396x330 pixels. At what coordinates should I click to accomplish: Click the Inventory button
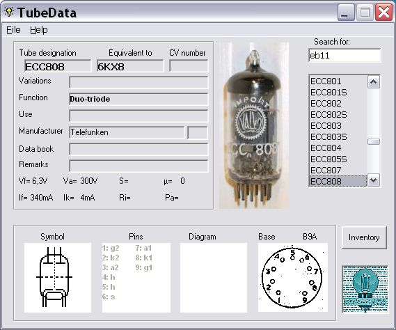(364, 237)
